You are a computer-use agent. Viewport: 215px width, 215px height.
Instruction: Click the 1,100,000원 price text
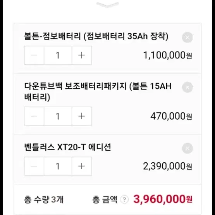tap(168, 55)
